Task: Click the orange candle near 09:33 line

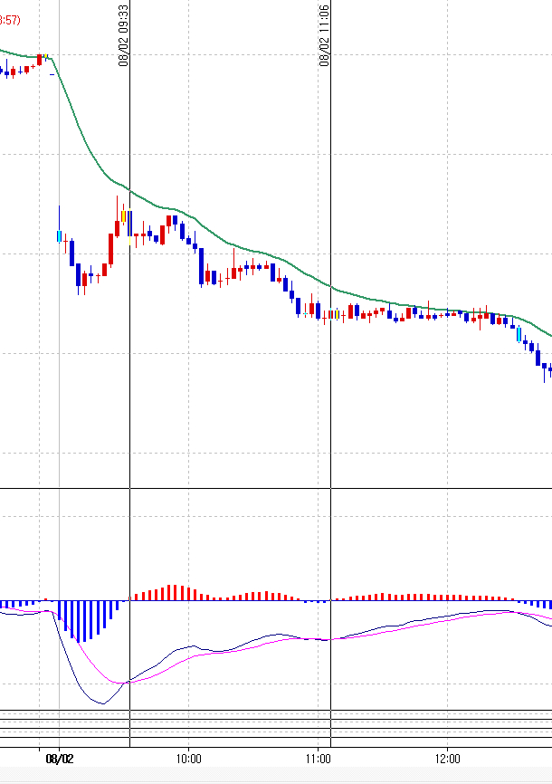Action: pos(123,215)
